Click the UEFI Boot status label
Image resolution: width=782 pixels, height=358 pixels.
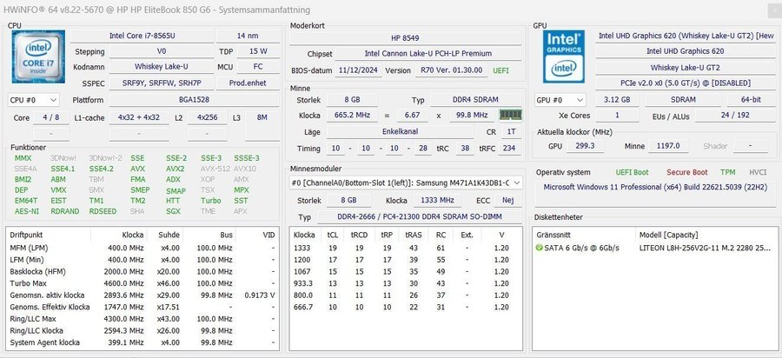632,173
